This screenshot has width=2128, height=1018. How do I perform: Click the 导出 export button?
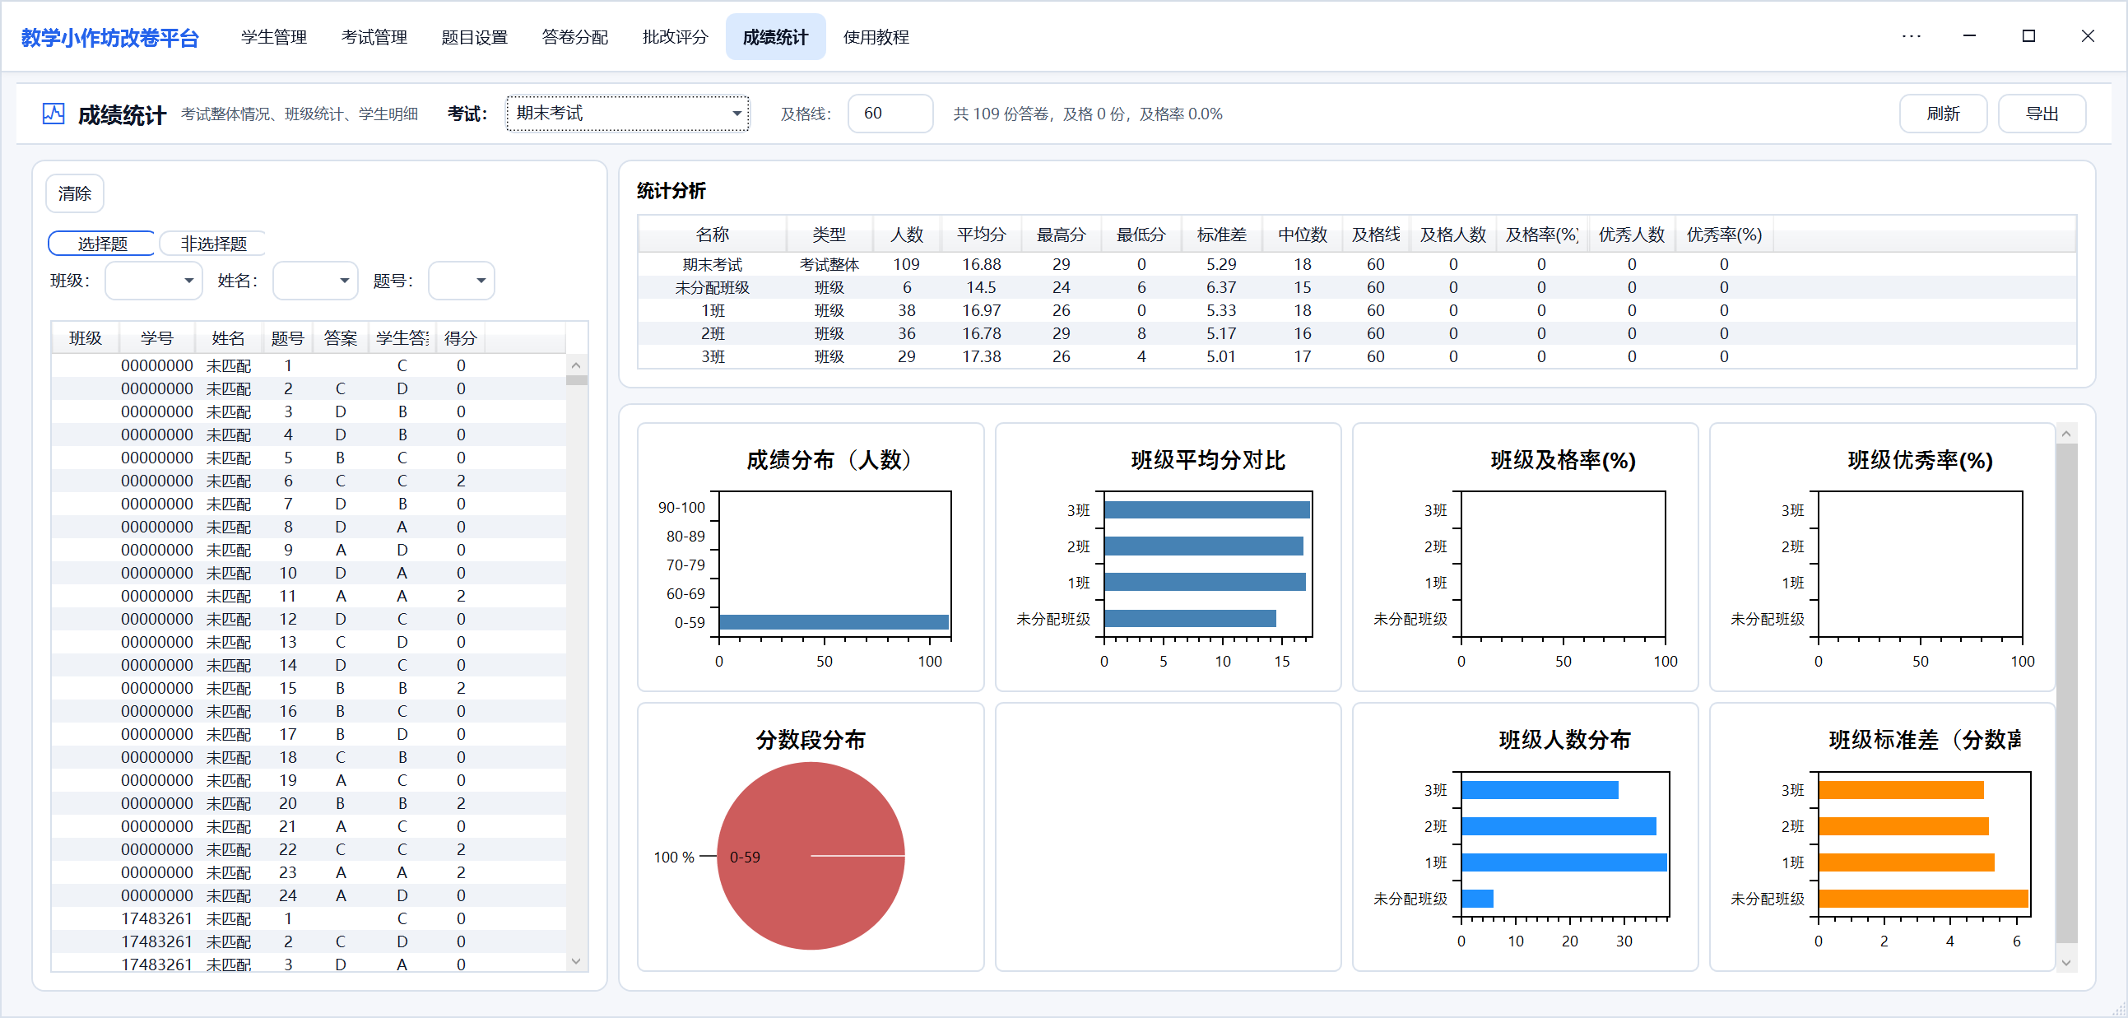(2042, 113)
